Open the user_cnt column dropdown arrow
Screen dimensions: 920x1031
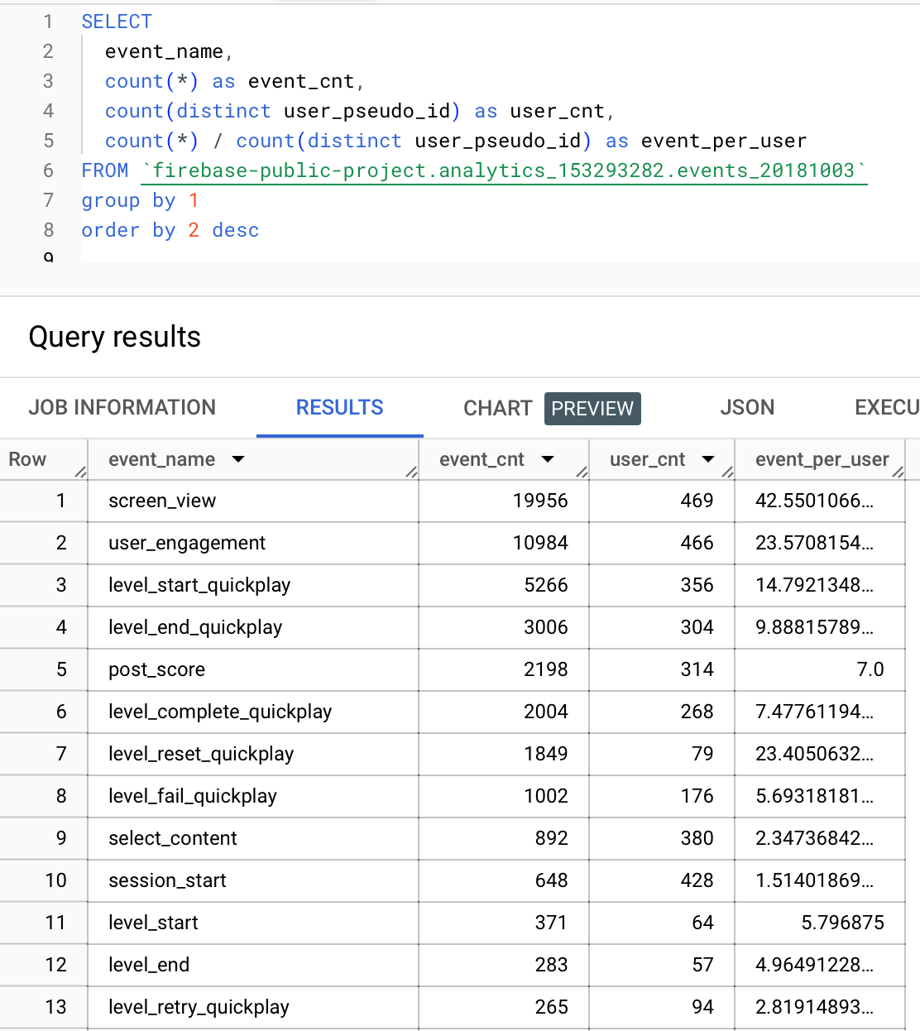click(x=708, y=459)
